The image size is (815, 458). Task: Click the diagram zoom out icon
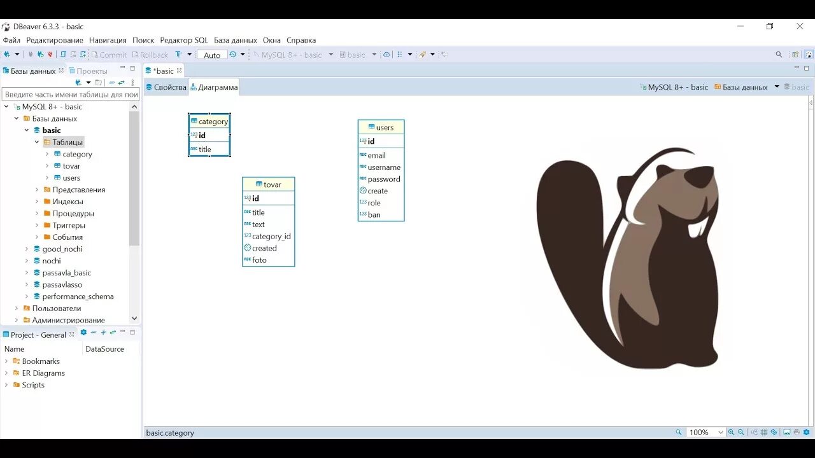[x=741, y=432]
